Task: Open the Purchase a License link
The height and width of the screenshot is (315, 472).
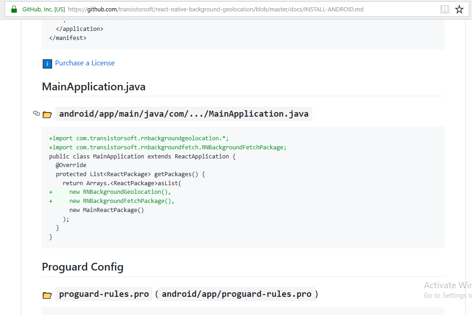Action: coord(85,63)
